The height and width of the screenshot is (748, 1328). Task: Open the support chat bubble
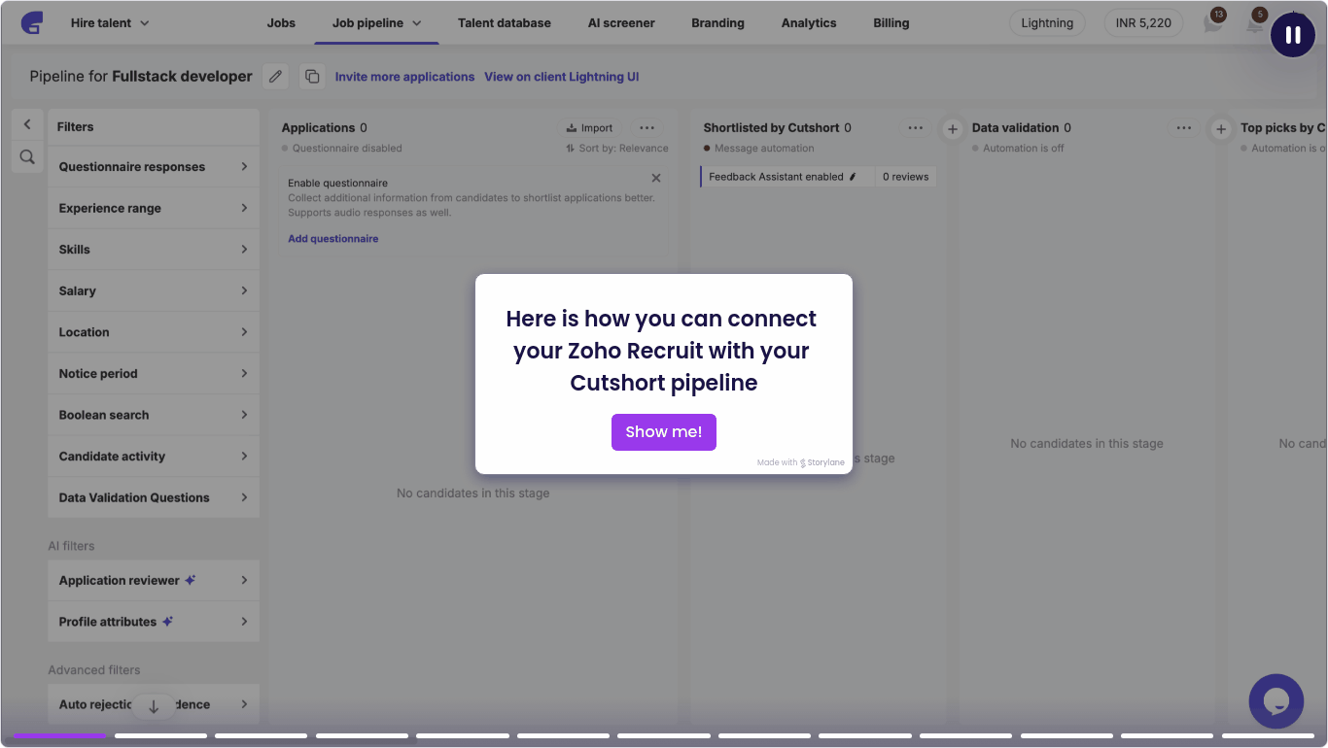click(x=1276, y=701)
